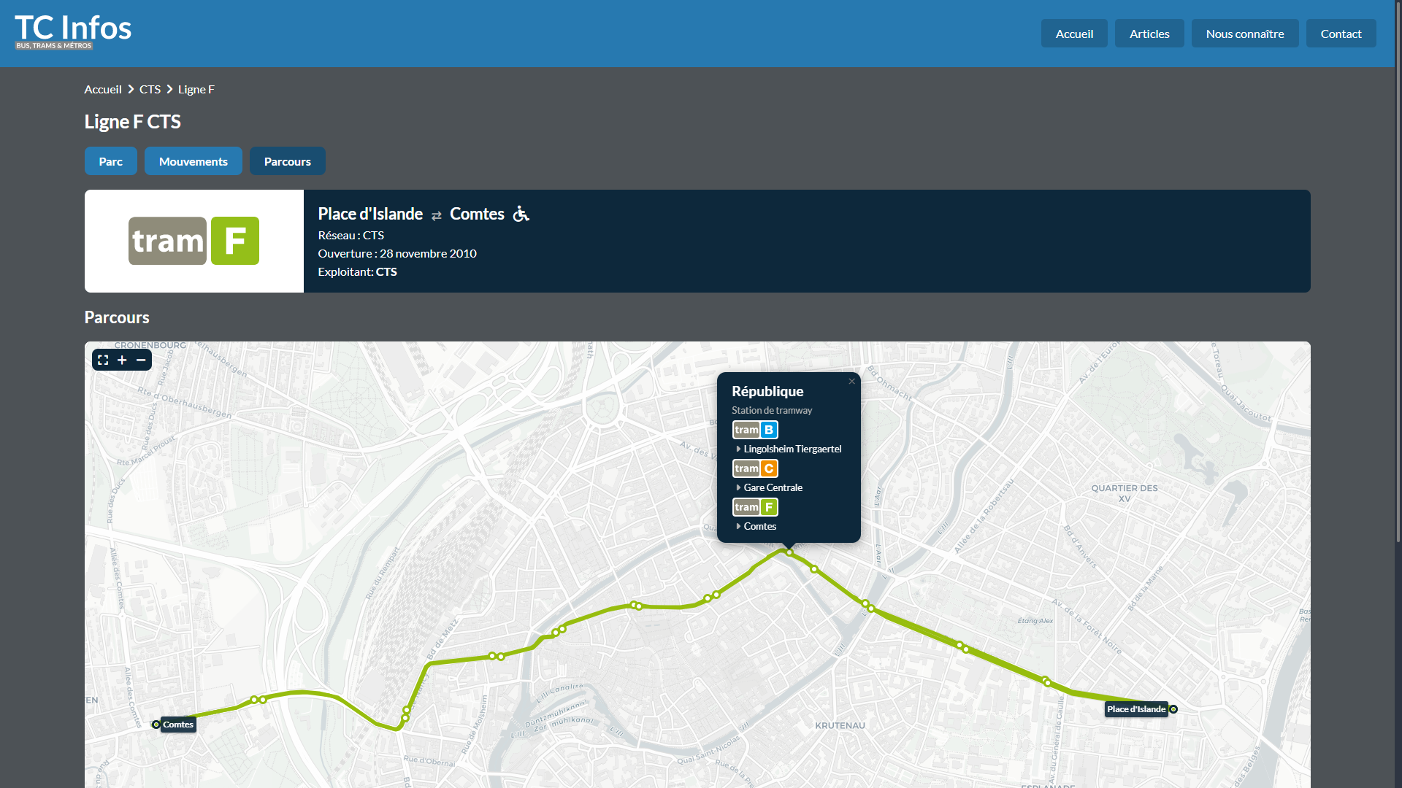Toggle map fullscreen mode
Image resolution: width=1402 pixels, height=788 pixels.
pos(103,360)
